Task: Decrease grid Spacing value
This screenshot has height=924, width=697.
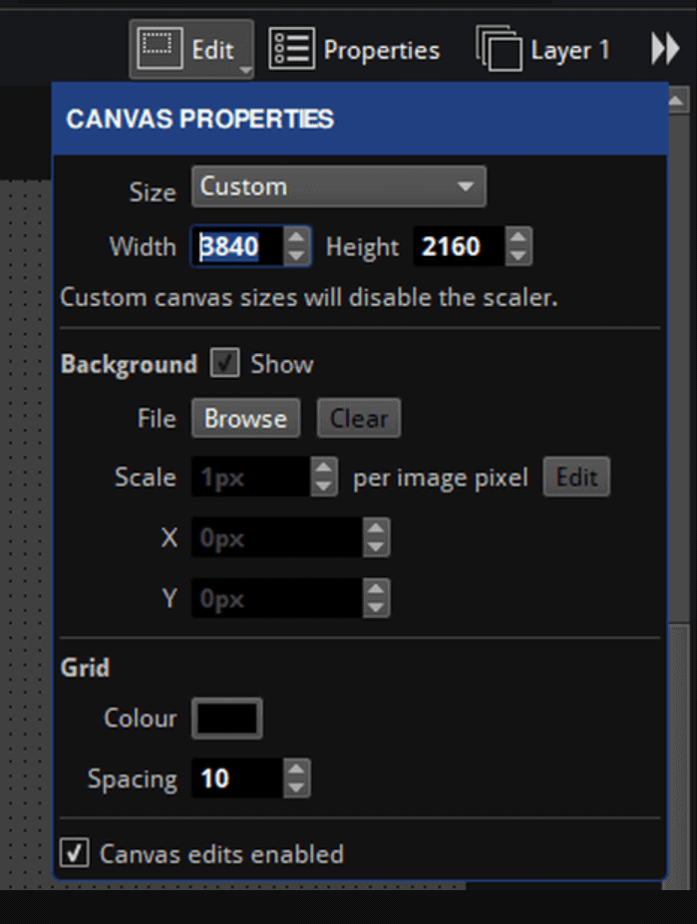Action: pos(296,787)
